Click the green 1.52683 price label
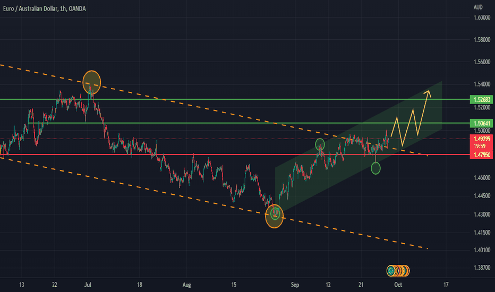Screen dimensions: 495x292 coord(481,99)
